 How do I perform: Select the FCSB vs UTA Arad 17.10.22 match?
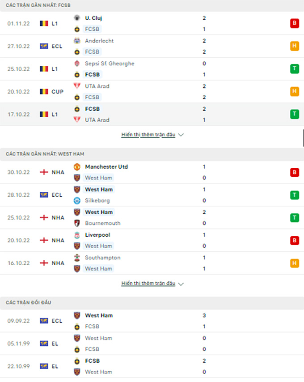(152, 114)
